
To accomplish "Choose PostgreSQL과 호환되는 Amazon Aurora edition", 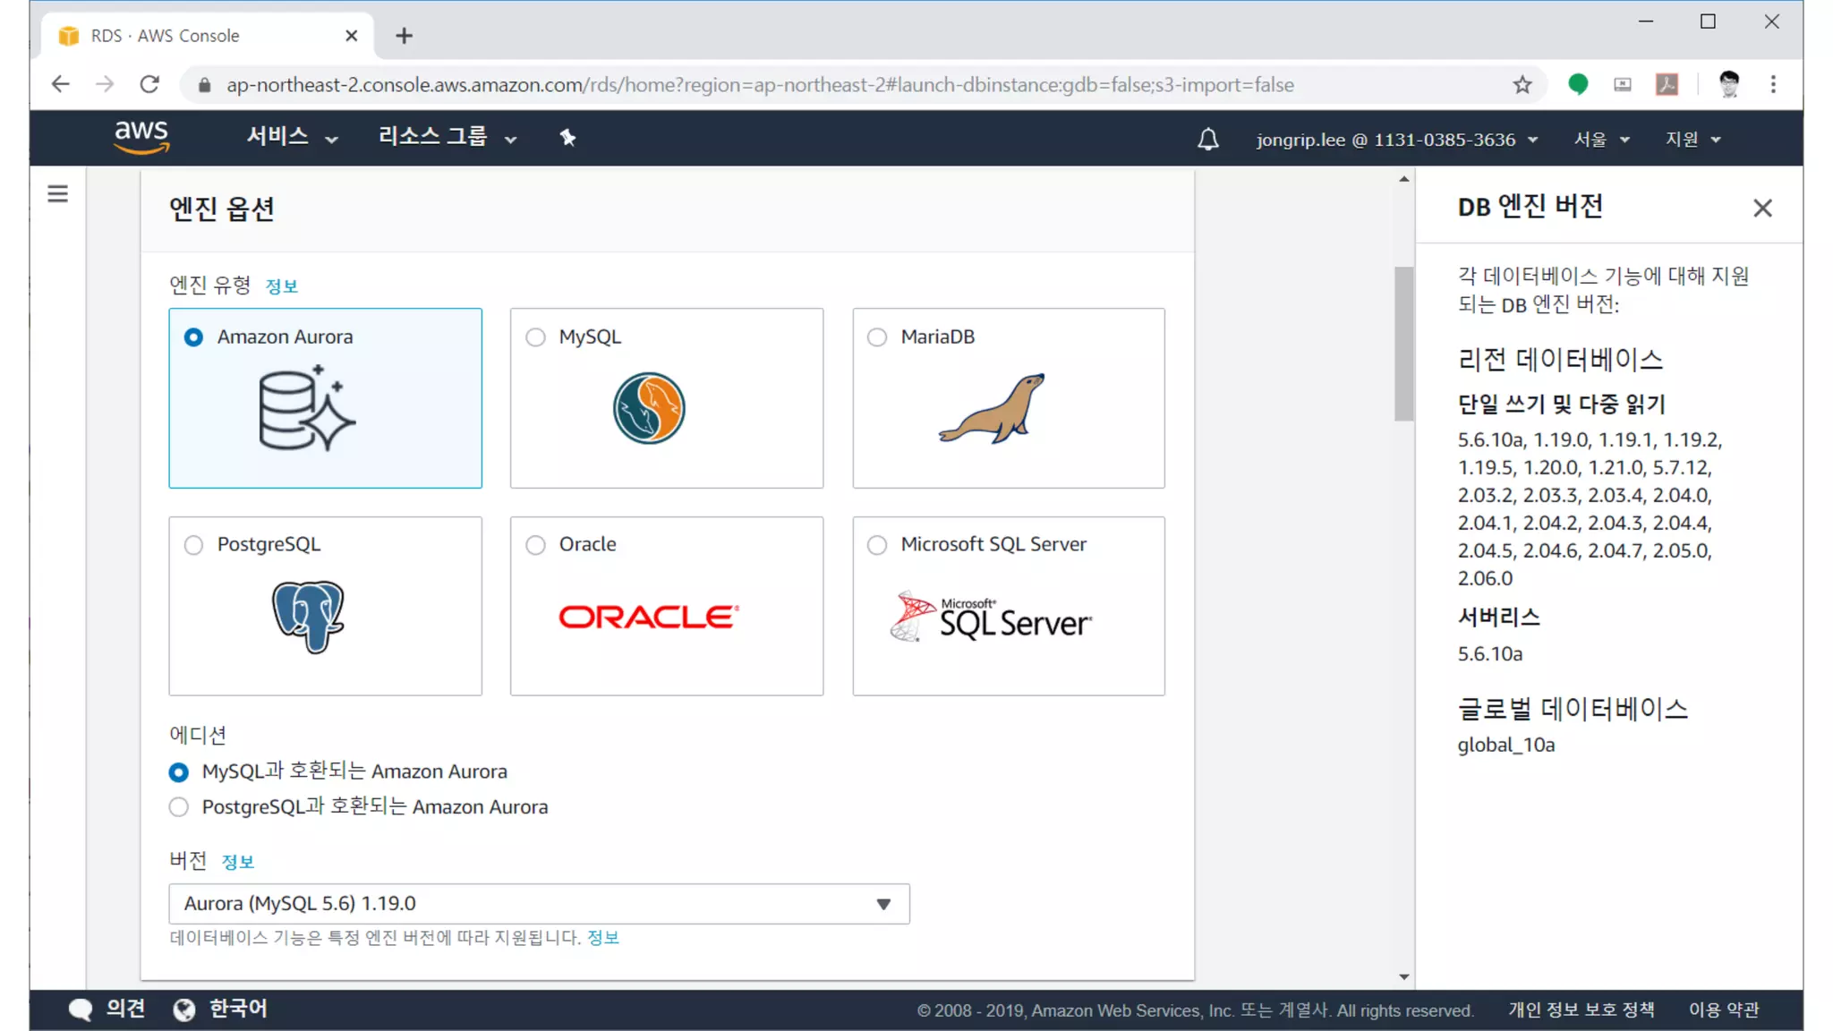I will 179,807.
